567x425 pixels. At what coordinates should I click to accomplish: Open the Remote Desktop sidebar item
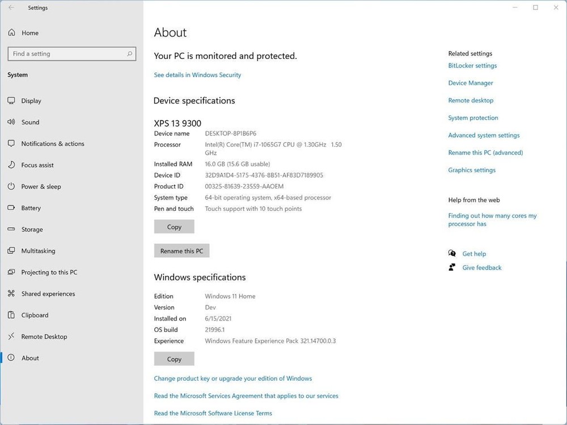(44, 337)
